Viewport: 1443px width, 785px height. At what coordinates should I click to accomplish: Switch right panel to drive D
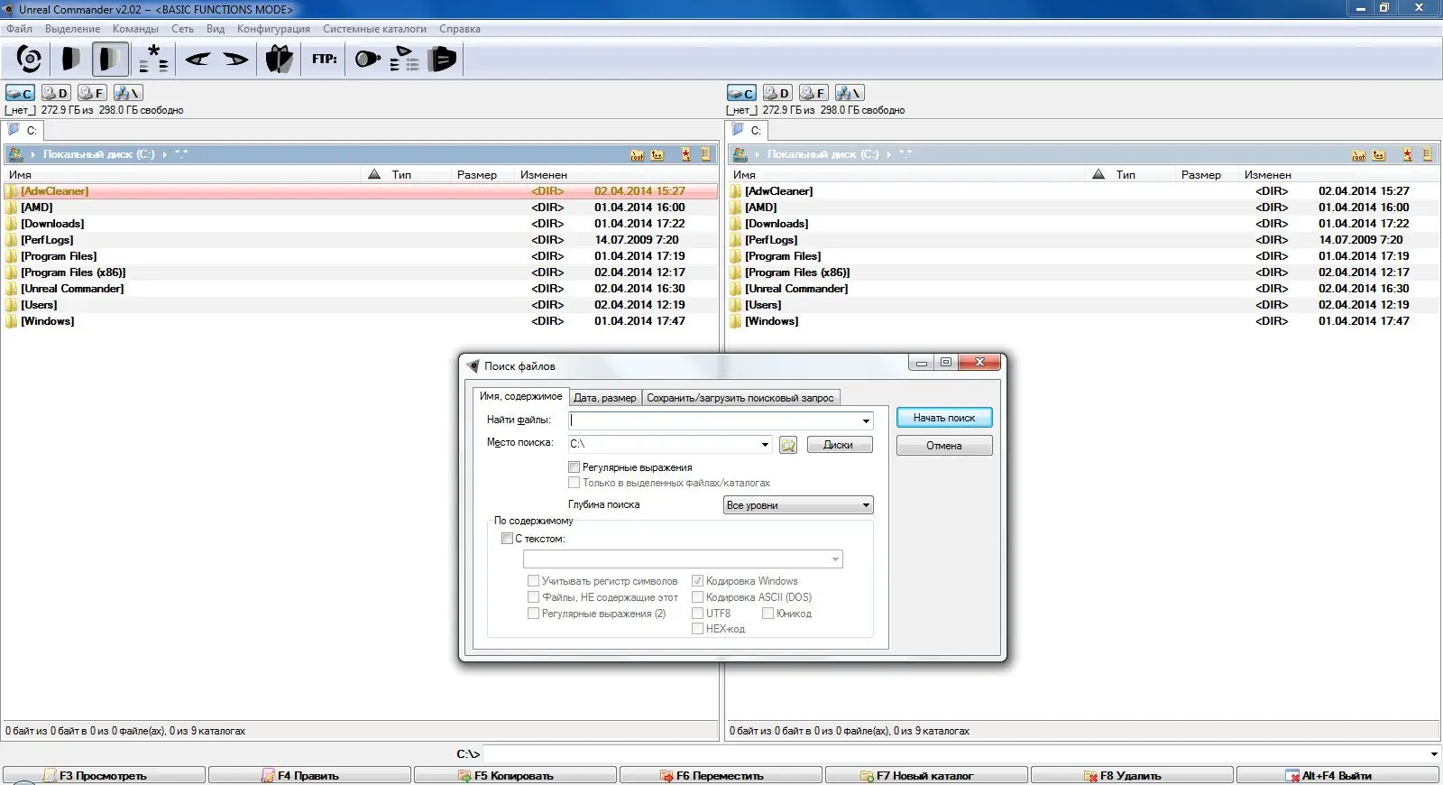[777, 93]
